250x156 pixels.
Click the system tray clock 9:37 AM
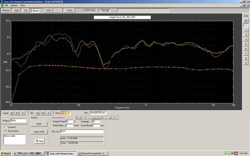243,153
